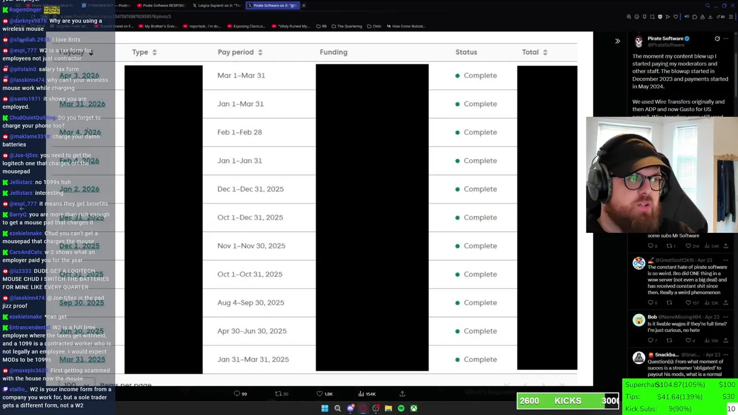Open The Quartering bookmark
The image size is (738, 415).
click(x=348, y=26)
